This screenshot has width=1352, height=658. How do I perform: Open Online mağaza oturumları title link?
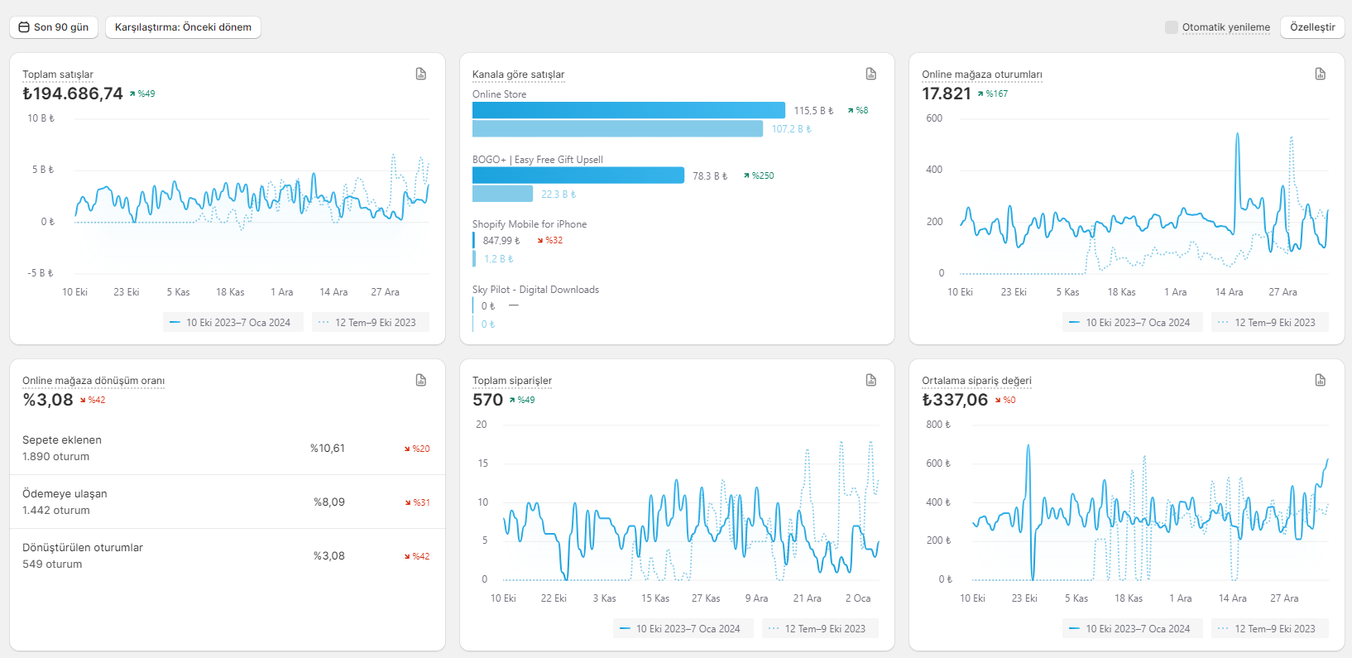pyautogui.click(x=982, y=74)
